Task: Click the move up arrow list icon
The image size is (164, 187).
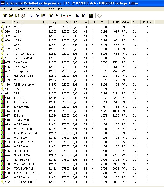Action: click(x=83, y=16)
